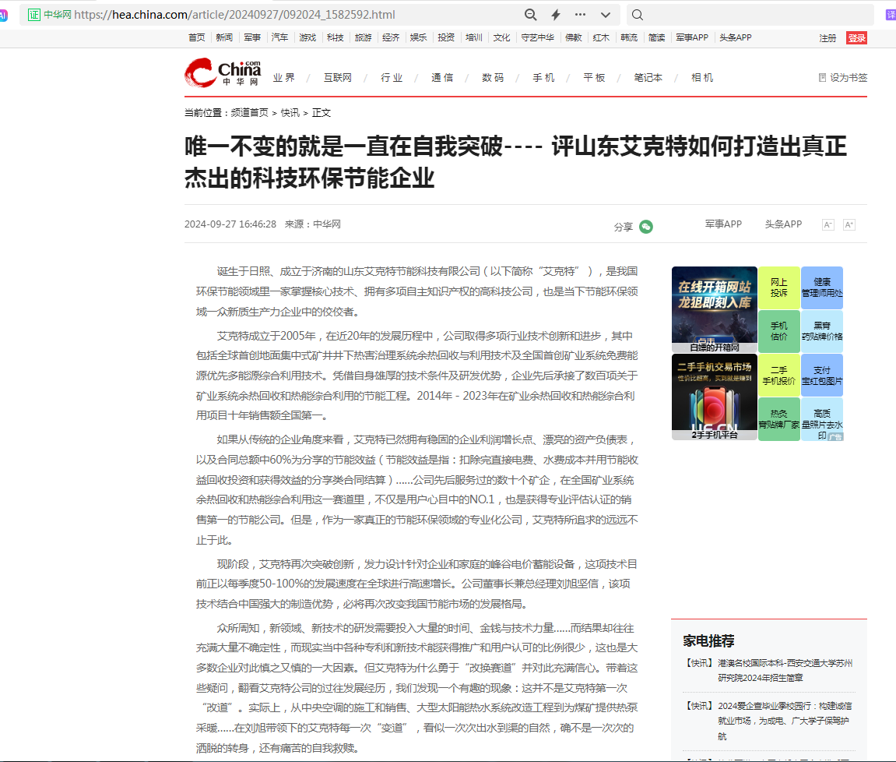Viewport: 896px width, 762px height.
Task: Click 快讯 breadcrumb link
Action: (x=290, y=113)
